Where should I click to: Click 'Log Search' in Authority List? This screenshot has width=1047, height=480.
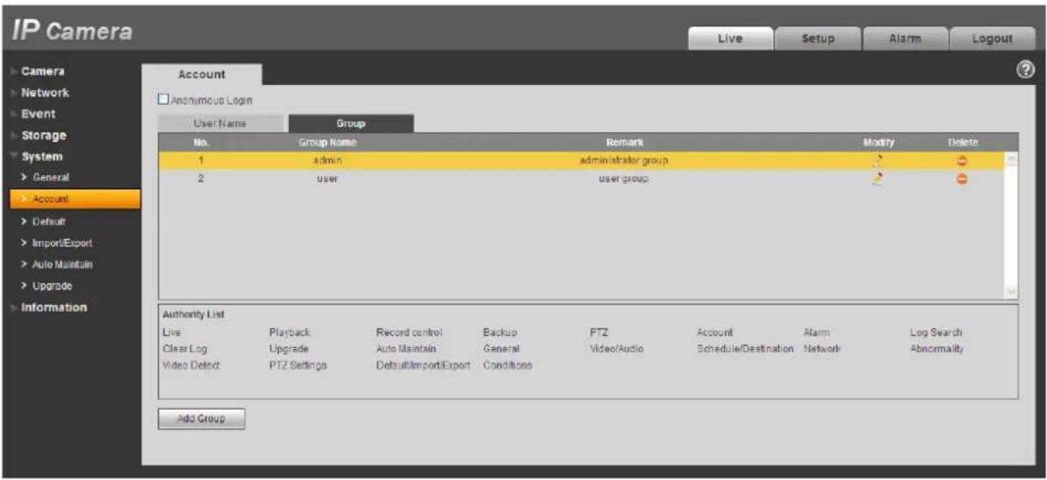tap(936, 332)
